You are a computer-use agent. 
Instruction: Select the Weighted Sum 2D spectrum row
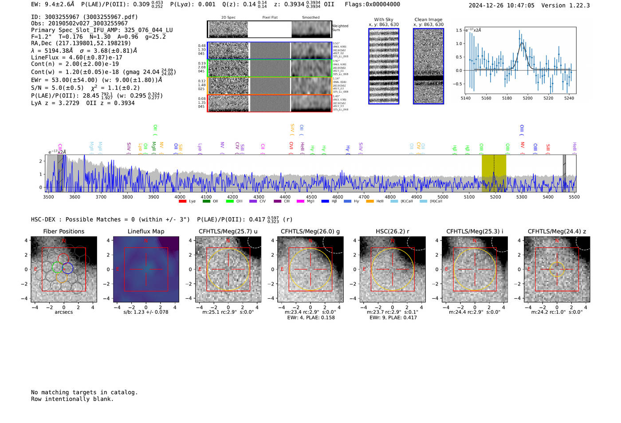point(270,29)
